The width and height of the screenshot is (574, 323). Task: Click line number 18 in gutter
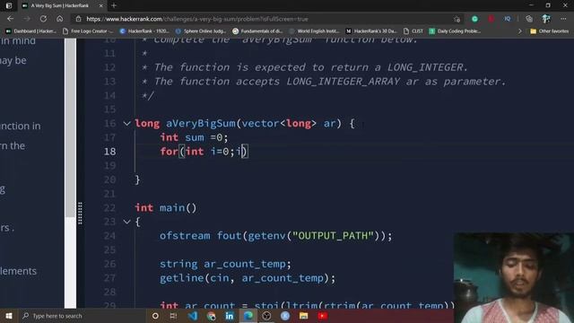click(x=109, y=152)
